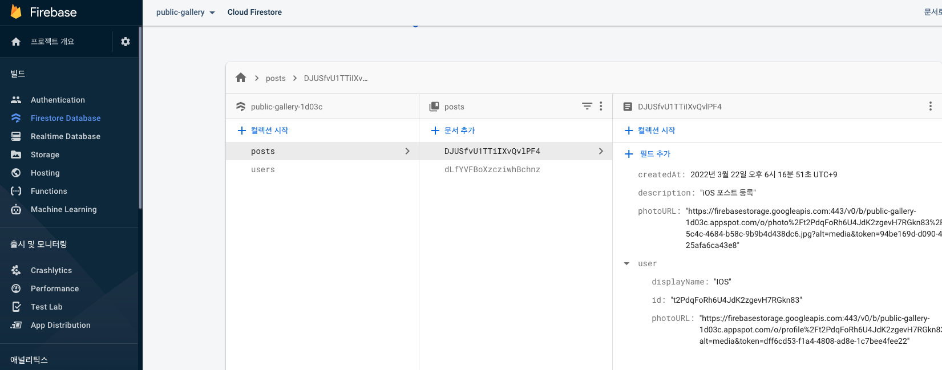Click the Firebase flame logo
This screenshot has height=370, width=942.
[16, 12]
